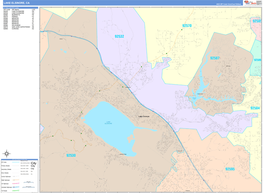Click the largest City label sample in legend
Image resolution: width=264 pixels, height=193 pixels.
tap(34, 163)
